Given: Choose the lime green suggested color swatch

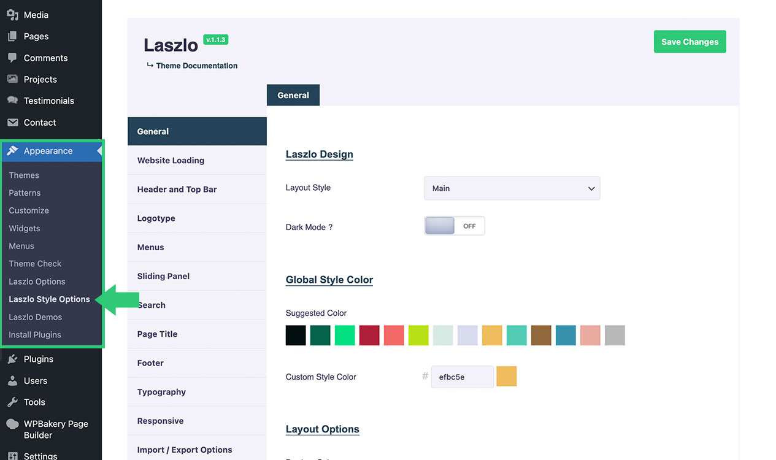Looking at the screenshot, I should tap(418, 335).
